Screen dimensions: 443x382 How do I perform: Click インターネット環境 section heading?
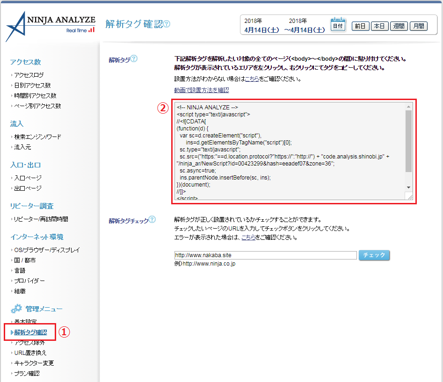tap(37, 237)
